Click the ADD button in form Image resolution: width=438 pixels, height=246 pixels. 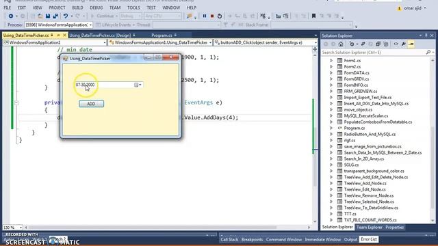click(x=91, y=104)
